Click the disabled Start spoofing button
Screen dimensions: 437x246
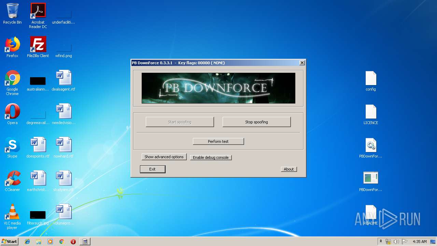[180, 122]
